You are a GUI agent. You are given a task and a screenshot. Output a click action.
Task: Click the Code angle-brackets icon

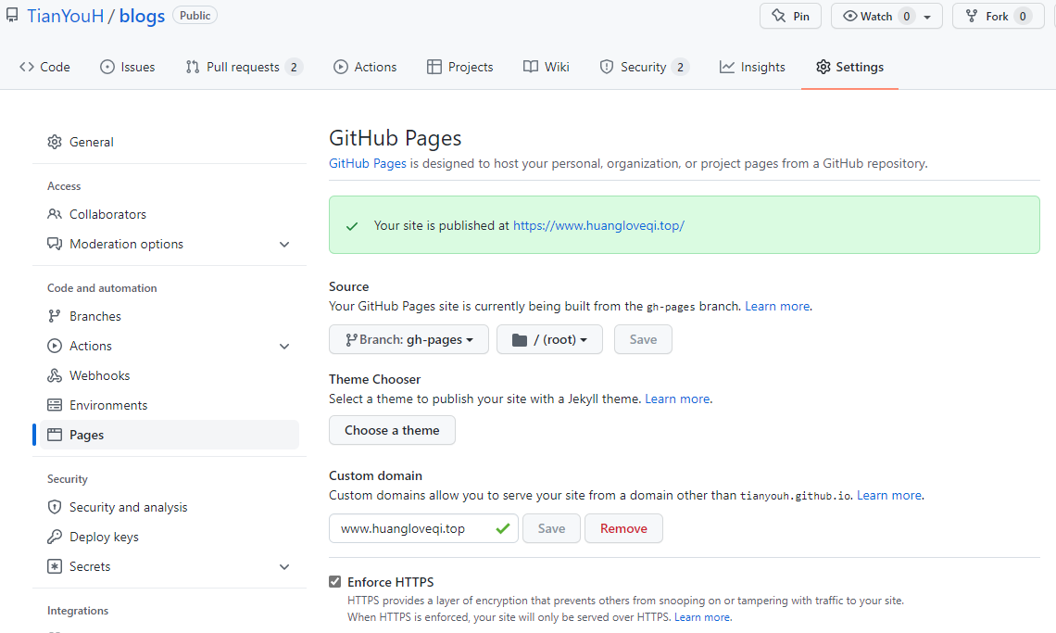click(27, 67)
